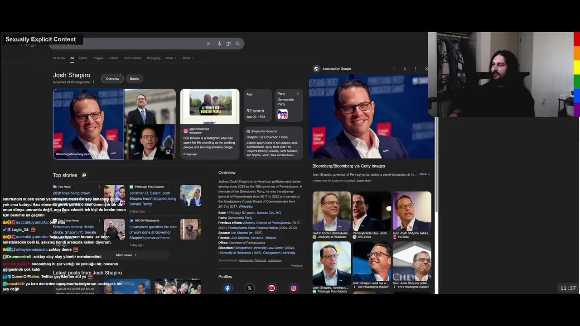This screenshot has height=326, width=580.
Task: Open Pittsburgh Post-Gazette story options menu
Action: tap(176, 187)
